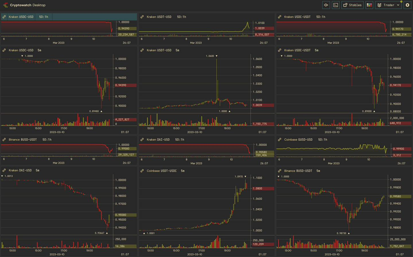Change 5D:1h interval on Kraken USDC-USD panel
Viewport: 413px width, 257px height.
coord(44,17)
